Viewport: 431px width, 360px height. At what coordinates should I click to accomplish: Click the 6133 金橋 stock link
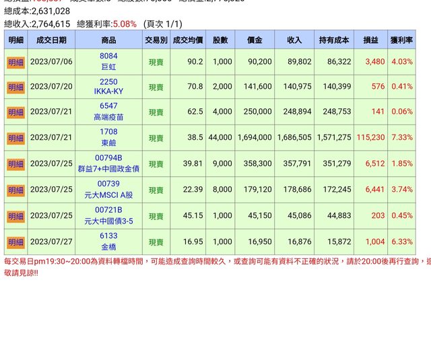click(x=108, y=242)
